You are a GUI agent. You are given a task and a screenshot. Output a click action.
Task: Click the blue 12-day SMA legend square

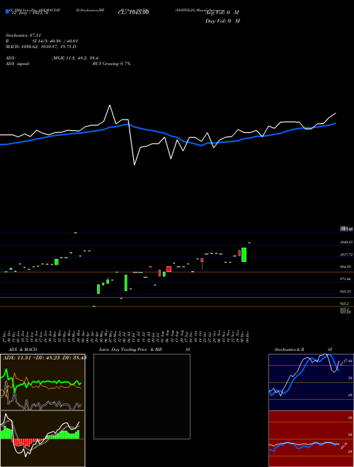[7, 11]
